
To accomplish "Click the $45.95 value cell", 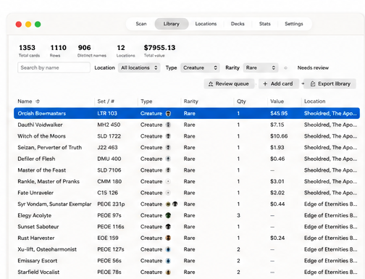I will click(279, 113).
